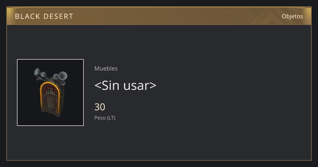
Task: Click the (LT) unit text
Action: (111, 118)
